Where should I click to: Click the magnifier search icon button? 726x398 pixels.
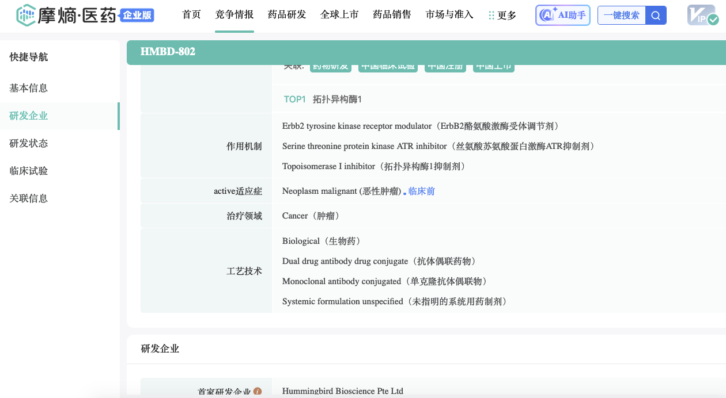[656, 16]
